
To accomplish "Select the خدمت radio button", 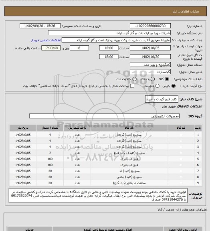I will click(153, 79).
